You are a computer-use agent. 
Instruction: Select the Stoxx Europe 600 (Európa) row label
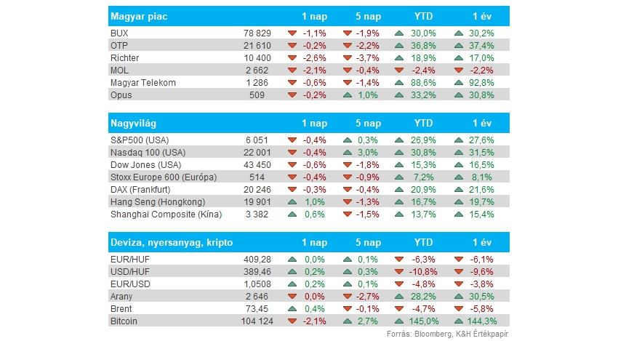coord(164,177)
